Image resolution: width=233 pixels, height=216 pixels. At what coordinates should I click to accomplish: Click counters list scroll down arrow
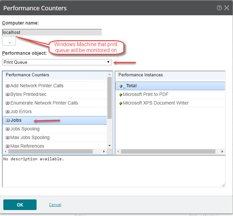tap(109, 146)
